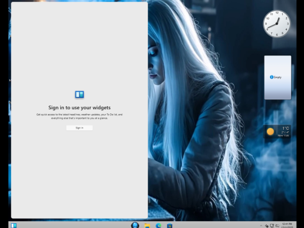Open File Explorer from the taskbar
The height and width of the screenshot is (228, 304).
pyautogui.click(x=147, y=226)
